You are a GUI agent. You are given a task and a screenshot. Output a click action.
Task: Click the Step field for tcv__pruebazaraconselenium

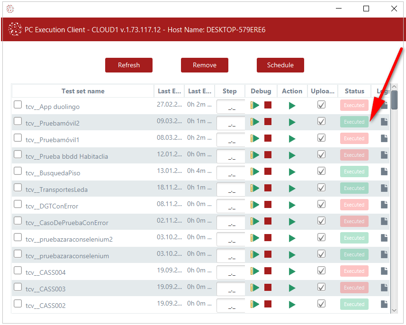click(x=231, y=255)
